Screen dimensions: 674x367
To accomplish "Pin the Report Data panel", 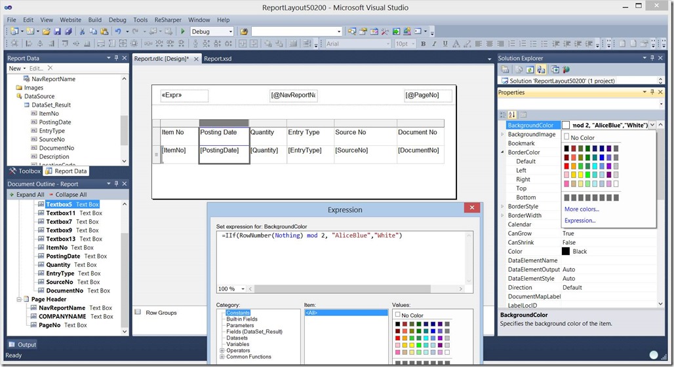I will [x=117, y=58].
